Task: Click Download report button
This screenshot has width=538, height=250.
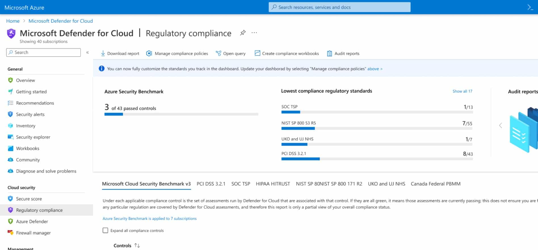Action: 120,53
